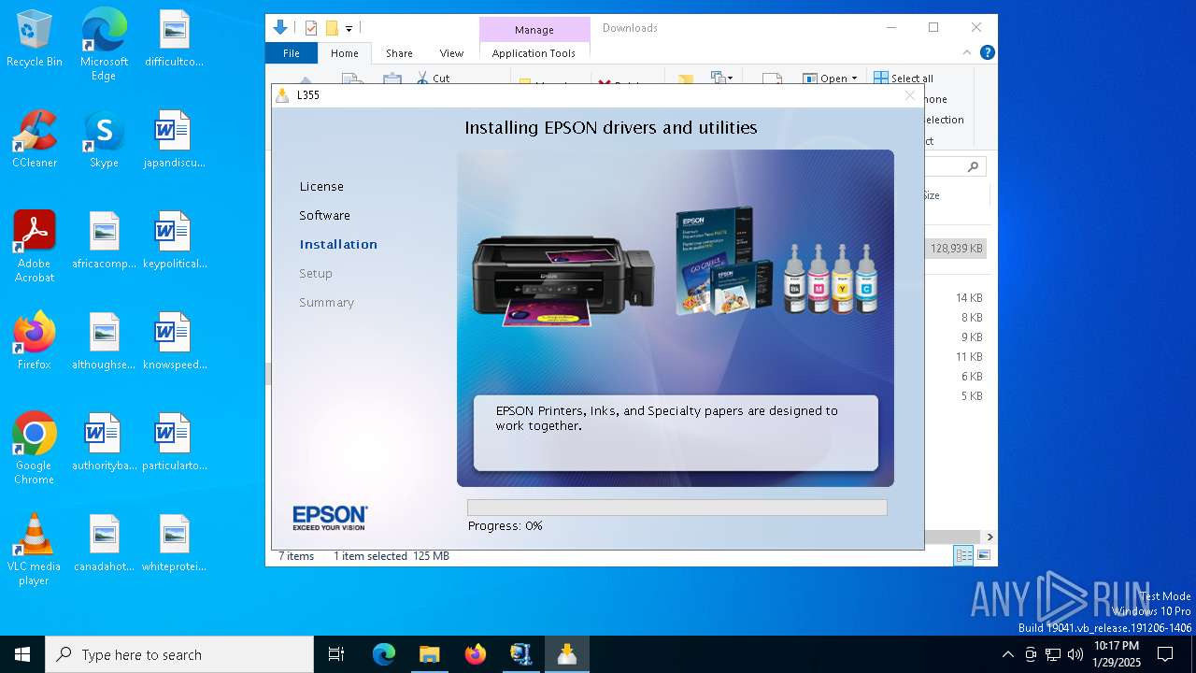Click the Cut scissors button in Explorer ribbon
The width and height of the screenshot is (1196, 673).
(433, 79)
